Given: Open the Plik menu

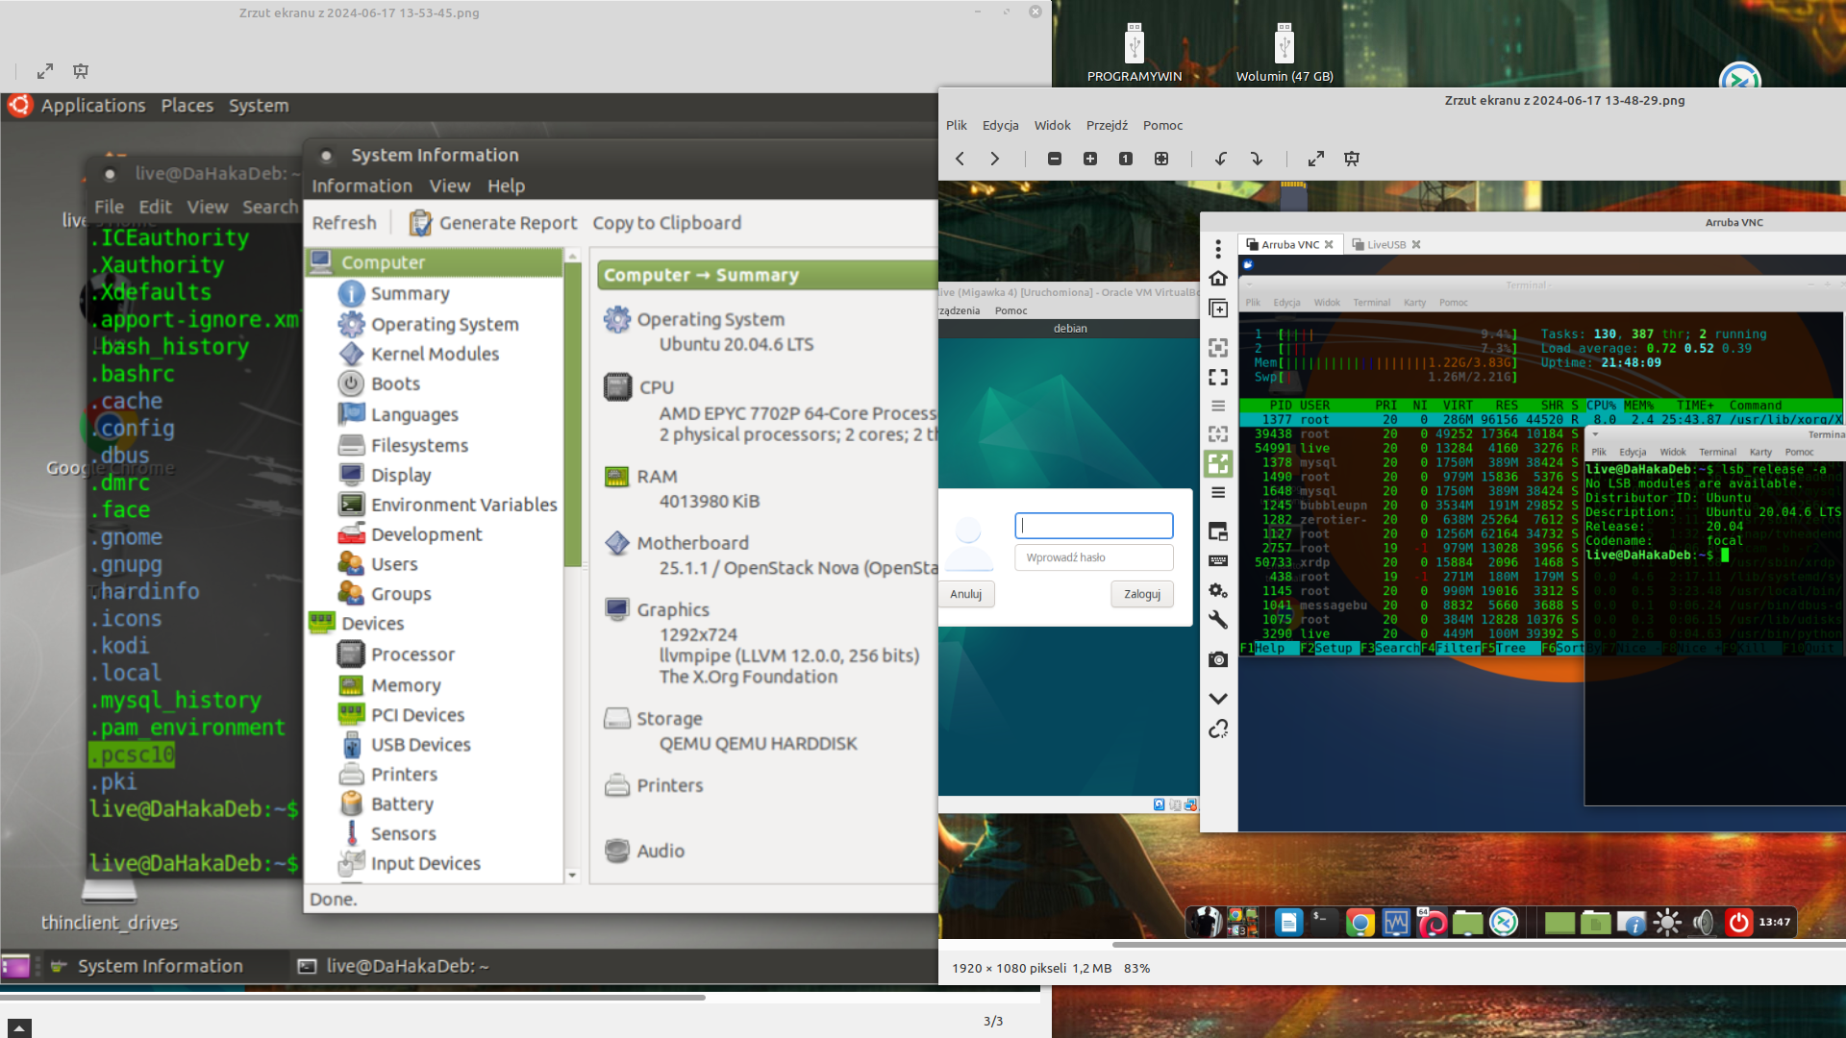Looking at the screenshot, I should [x=956, y=125].
